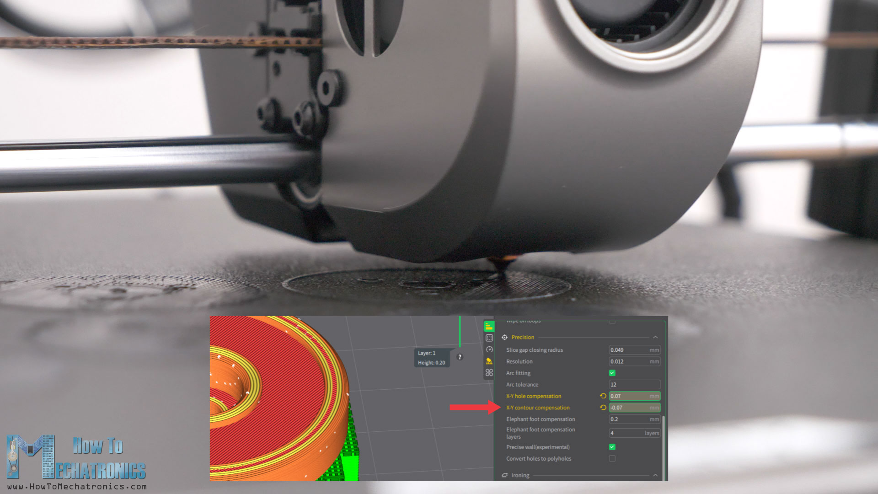Image resolution: width=878 pixels, height=494 pixels.
Task: Enable Convert holes to polyholes
Action: 612,458
